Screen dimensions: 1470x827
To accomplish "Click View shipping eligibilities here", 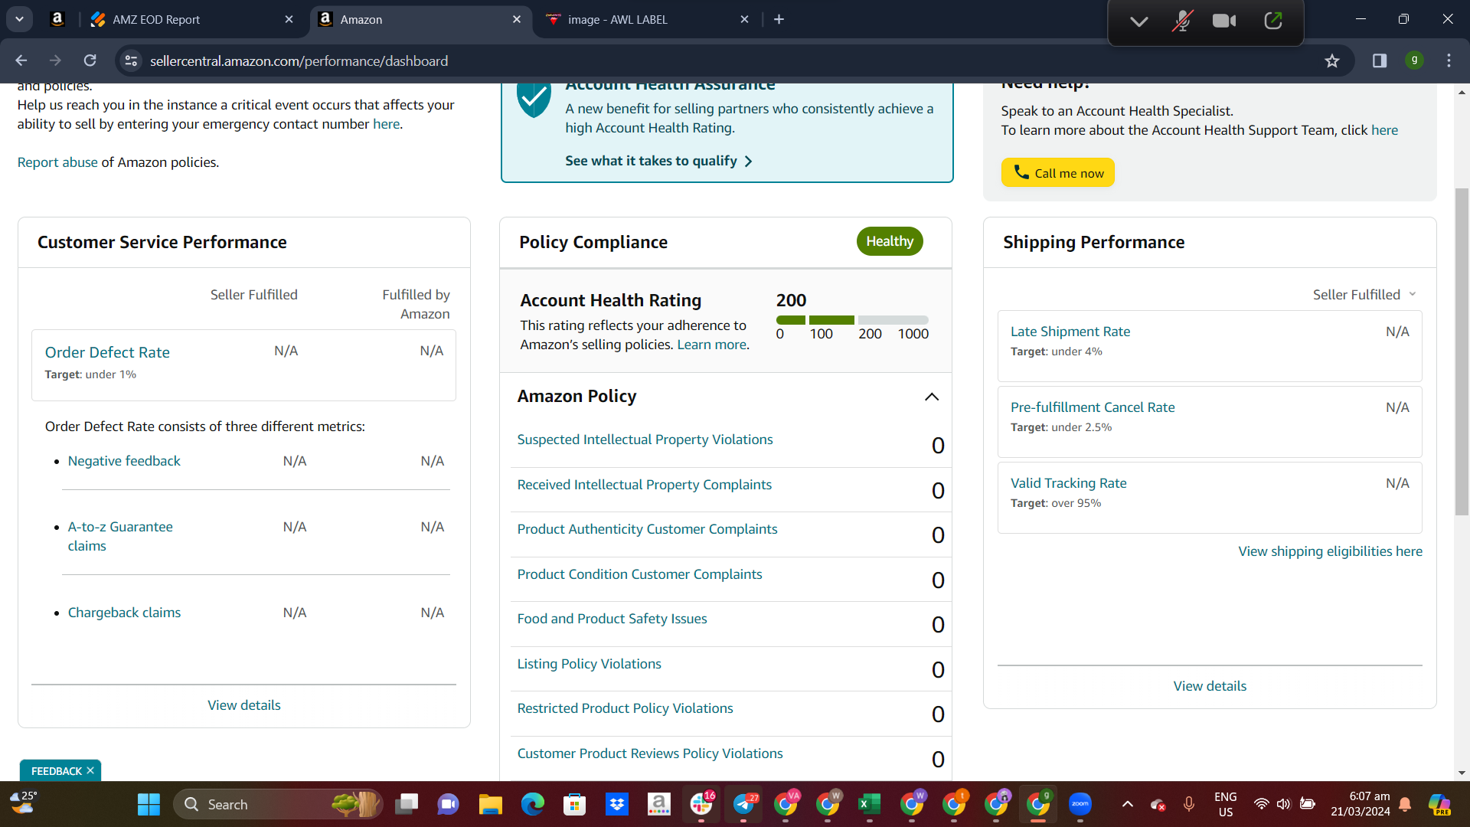I will [1331, 551].
